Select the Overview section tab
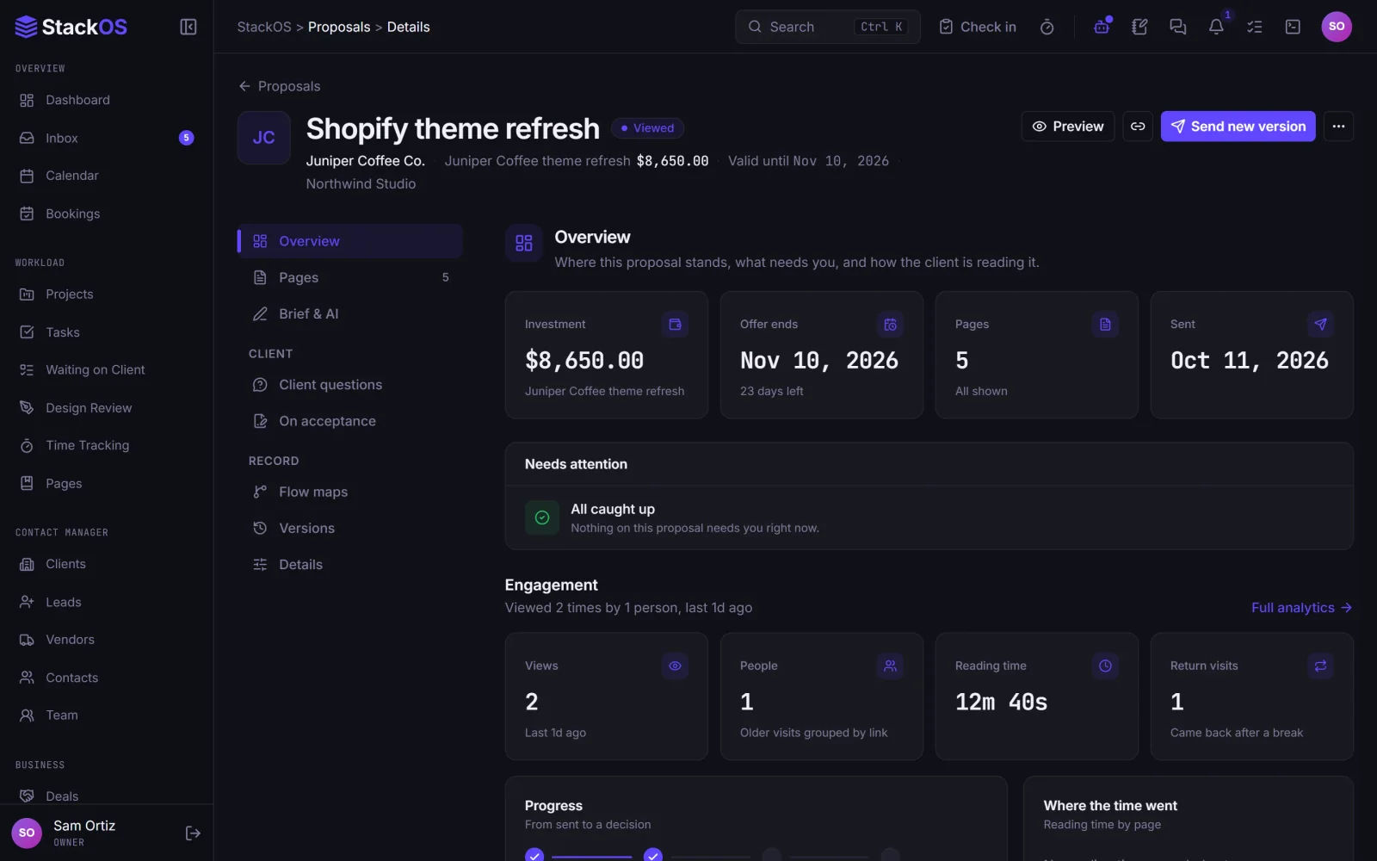This screenshot has height=861, width=1377. [x=350, y=241]
